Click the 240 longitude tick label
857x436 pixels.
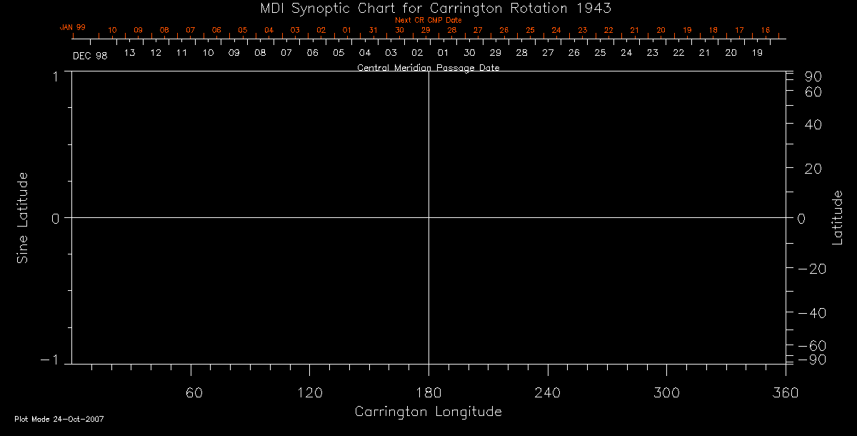coord(547,392)
